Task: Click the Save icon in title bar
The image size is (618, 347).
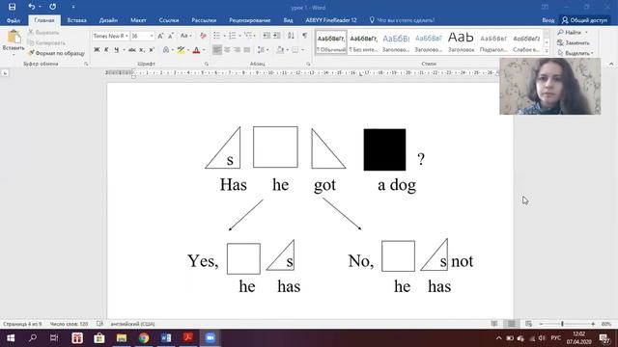Action: click(12, 7)
